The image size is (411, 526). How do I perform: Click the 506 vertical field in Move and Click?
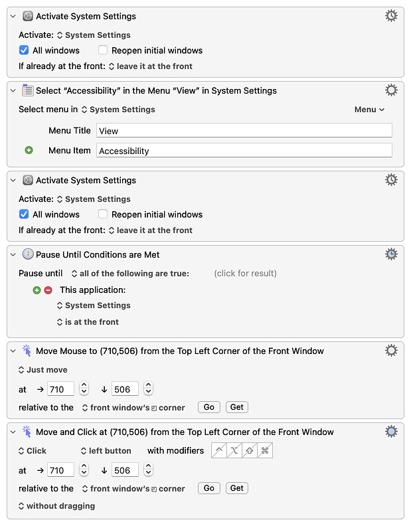(125, 470)
